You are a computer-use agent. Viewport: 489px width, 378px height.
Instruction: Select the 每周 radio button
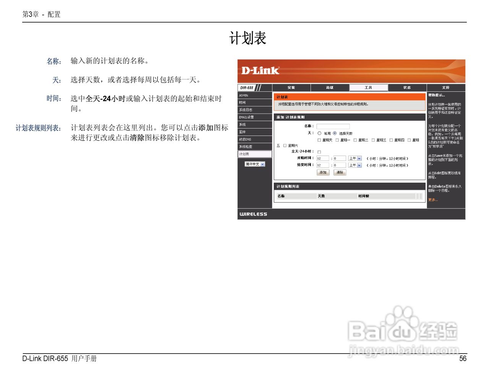click(320, 133)
